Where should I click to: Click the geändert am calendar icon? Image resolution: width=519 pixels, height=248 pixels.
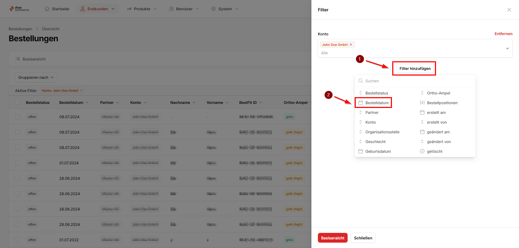(422, 132)
